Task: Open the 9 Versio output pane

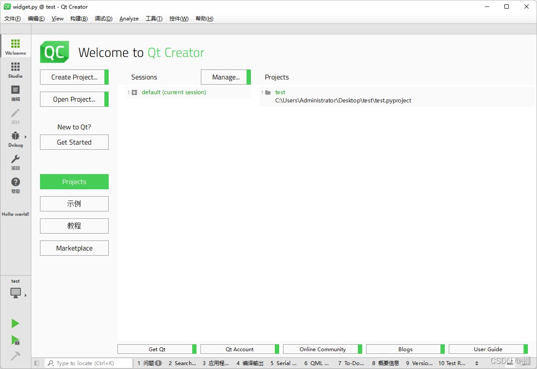Action: 419,363
